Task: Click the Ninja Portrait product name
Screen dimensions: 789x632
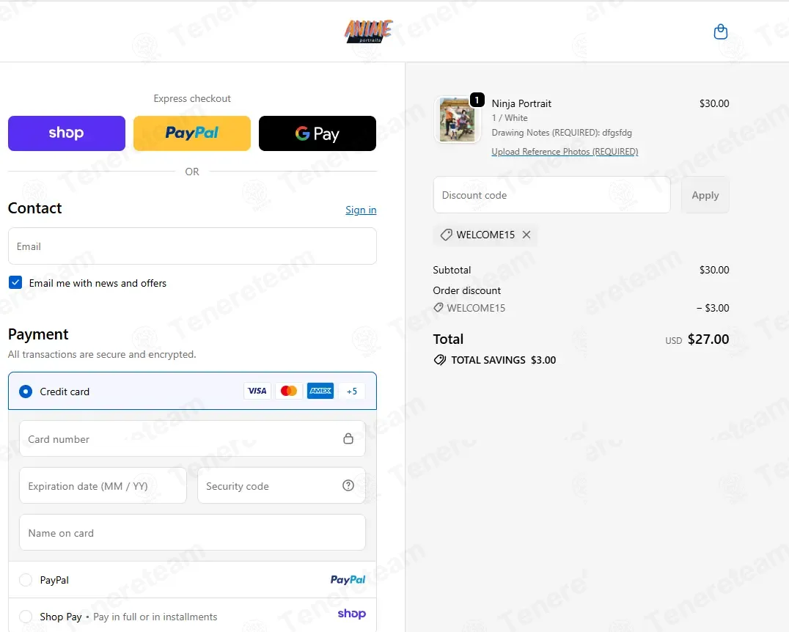Action: (521, 103)
